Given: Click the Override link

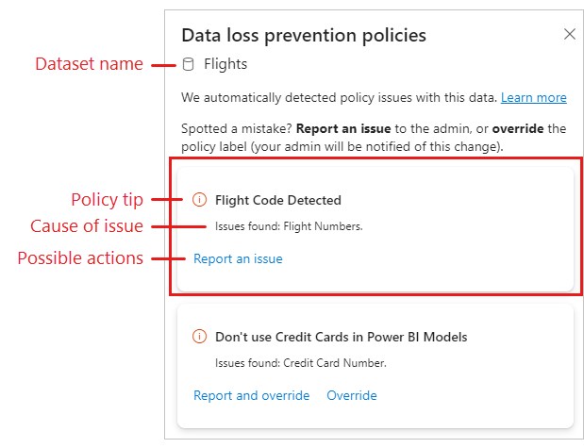Looking at the screenshot, I should pyautogui.click(x=352, y=395).
